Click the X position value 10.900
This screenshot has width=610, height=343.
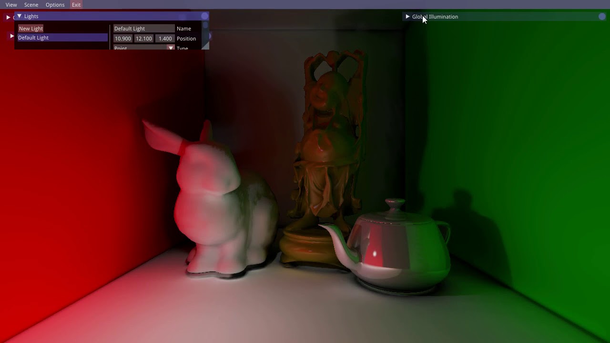tap(123, 39)
